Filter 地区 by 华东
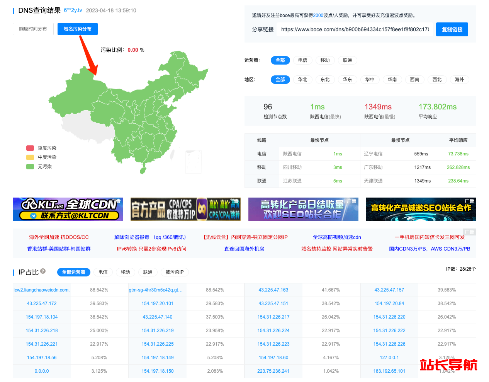Screen dimensions: 489x382 348,80
